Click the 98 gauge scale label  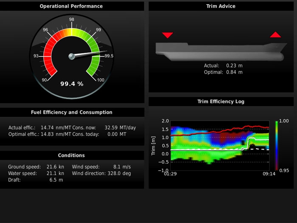point(72,20)
